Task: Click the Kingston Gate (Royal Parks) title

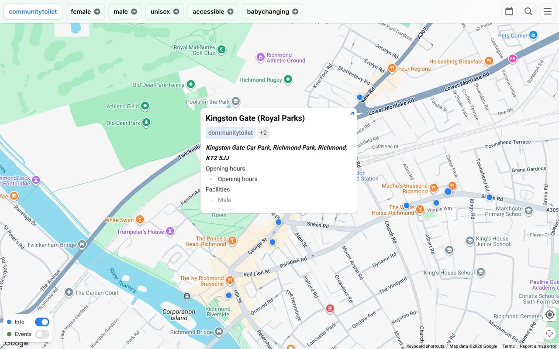Action: pos(255,118)
